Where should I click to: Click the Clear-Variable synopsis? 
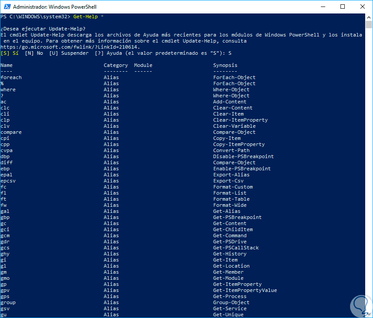click(234, 126)
